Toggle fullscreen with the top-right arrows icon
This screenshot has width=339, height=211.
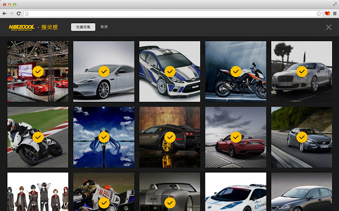pyautogui.click(x=335, y=4)
